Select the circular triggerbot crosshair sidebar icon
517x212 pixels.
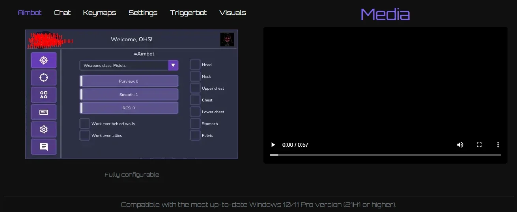44,77
